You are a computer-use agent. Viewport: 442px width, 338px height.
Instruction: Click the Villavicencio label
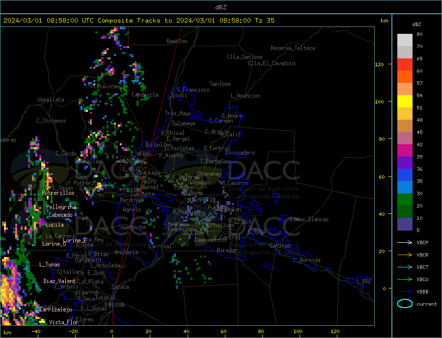pyautogui.click(x=109, y=86)
